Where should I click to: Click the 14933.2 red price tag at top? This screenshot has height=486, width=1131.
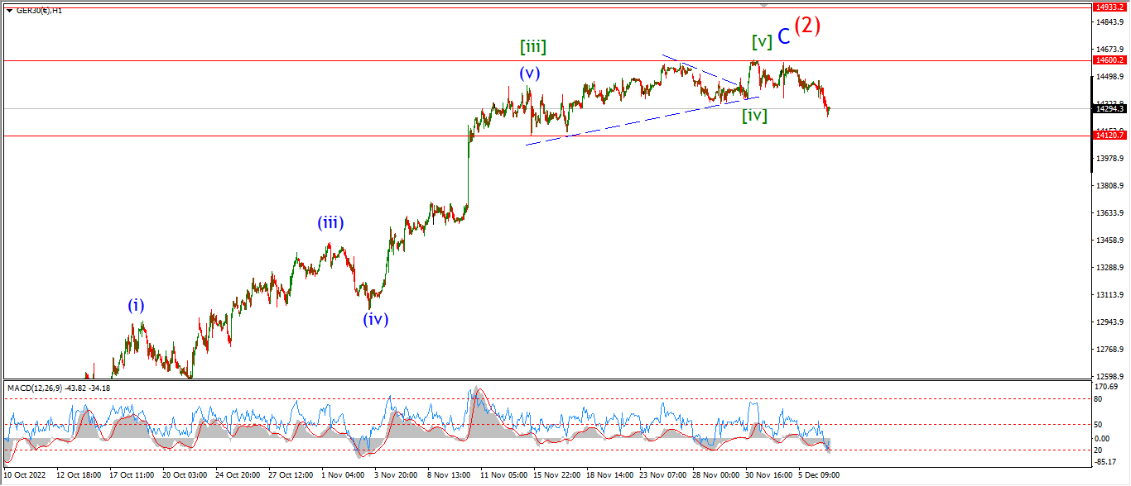[1109, 7]
